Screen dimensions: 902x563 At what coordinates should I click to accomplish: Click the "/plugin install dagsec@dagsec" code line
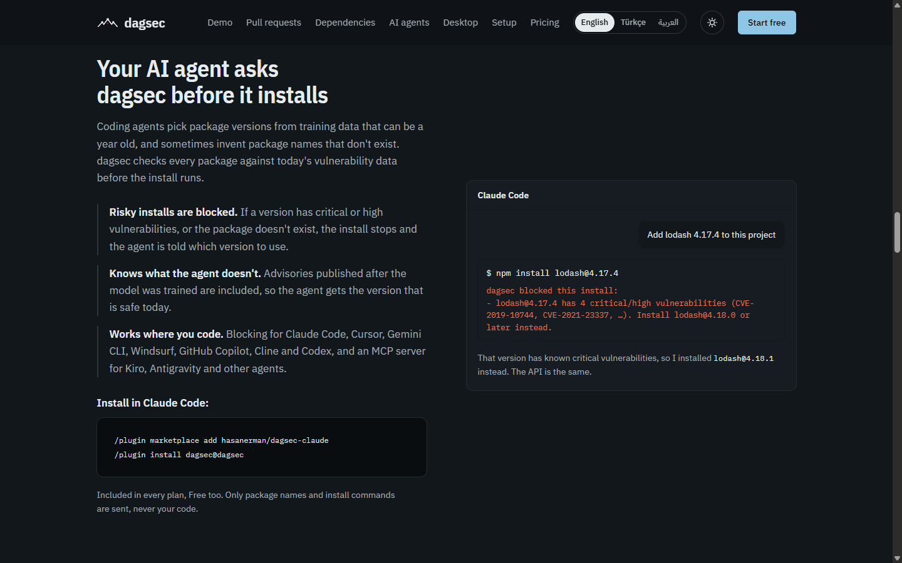tap(179, 455)
